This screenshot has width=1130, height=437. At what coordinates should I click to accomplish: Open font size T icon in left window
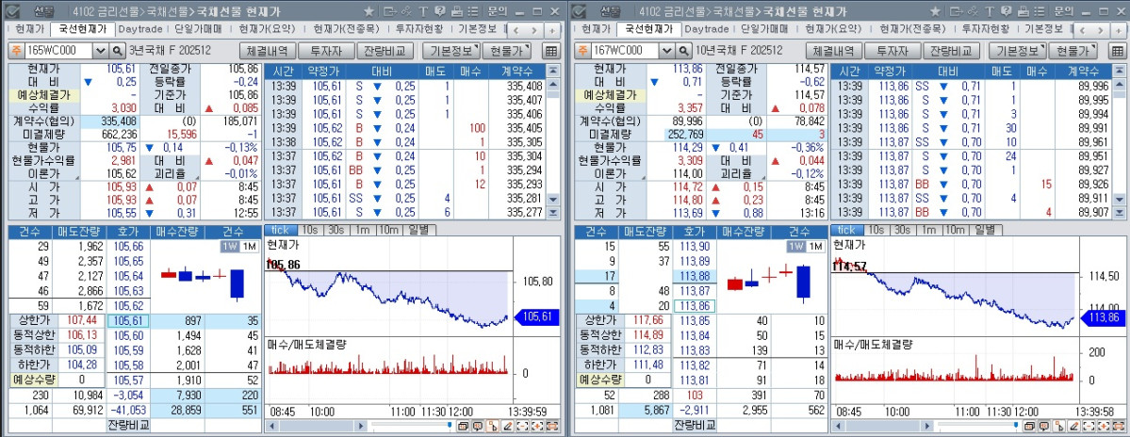coord(423,11)
